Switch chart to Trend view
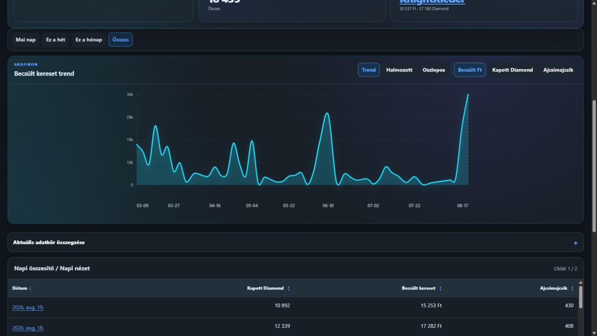 click(369, 70)
